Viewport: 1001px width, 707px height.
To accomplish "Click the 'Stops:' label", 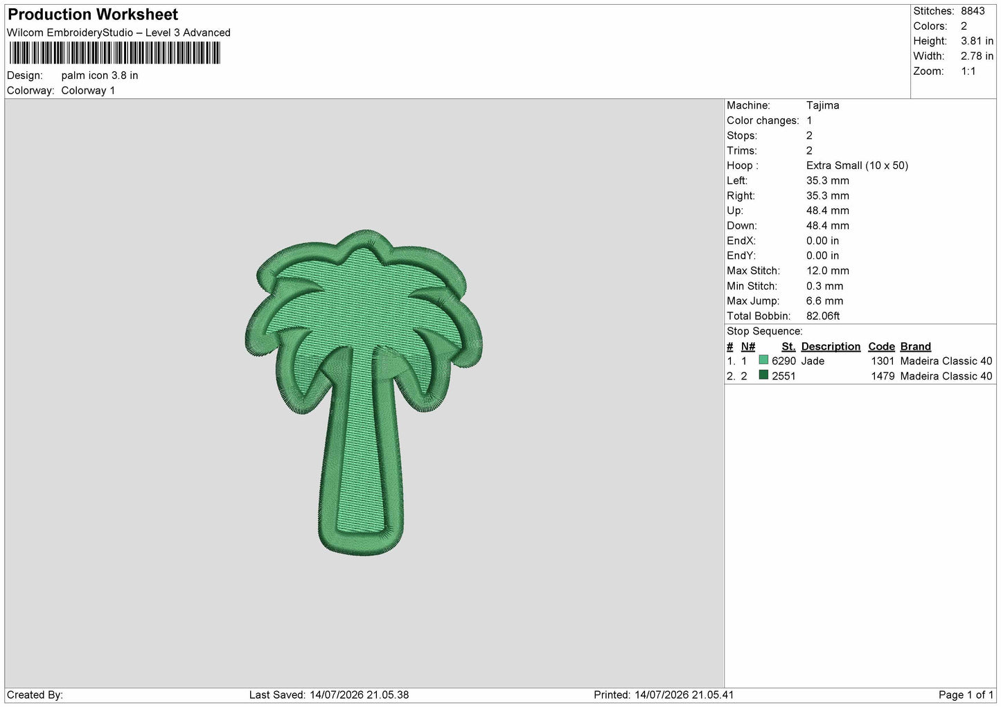I will [742, 136].
